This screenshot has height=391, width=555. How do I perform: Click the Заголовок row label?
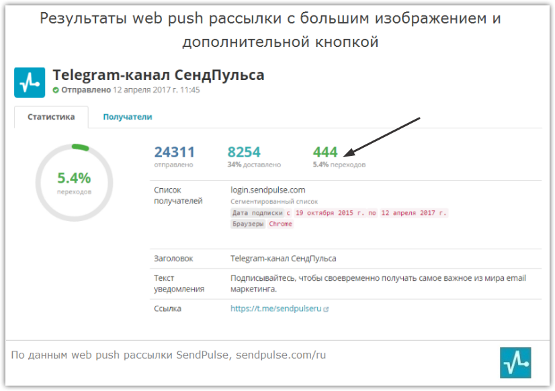pyautogui.click(x=173, y=259)
